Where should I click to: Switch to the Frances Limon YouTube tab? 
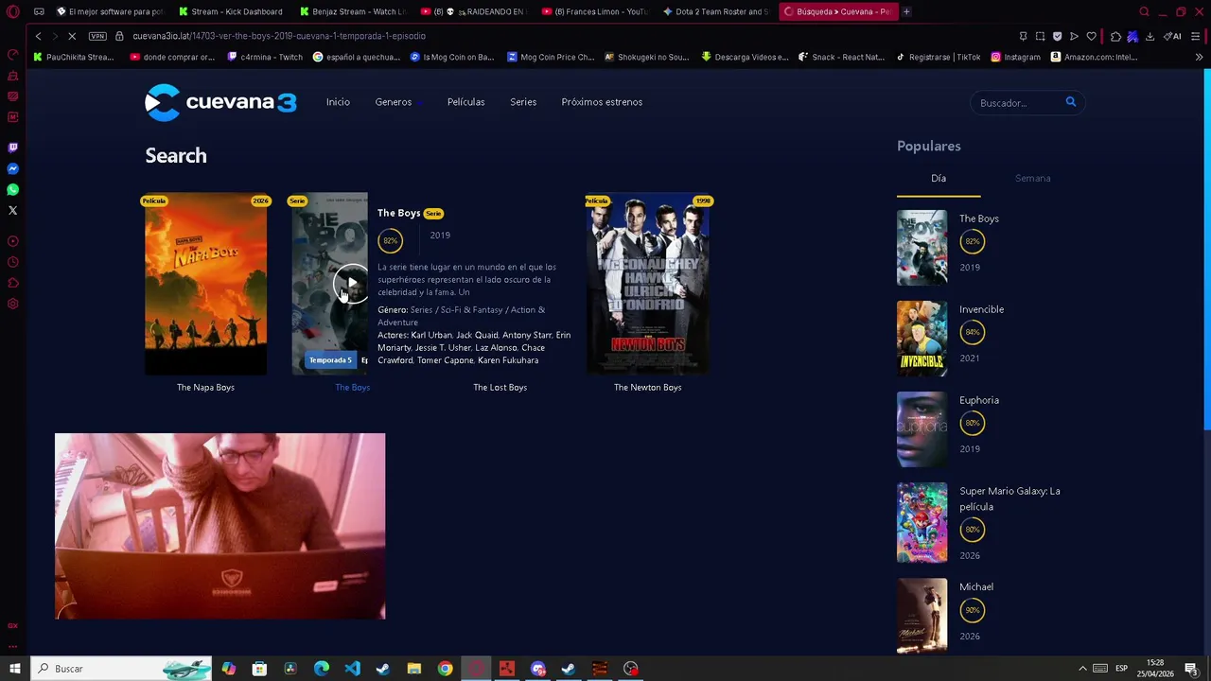click(595, 11)
